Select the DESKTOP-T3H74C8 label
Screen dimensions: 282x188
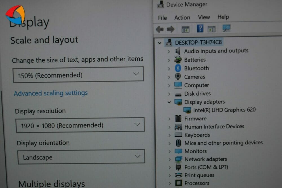coord(198,42)
